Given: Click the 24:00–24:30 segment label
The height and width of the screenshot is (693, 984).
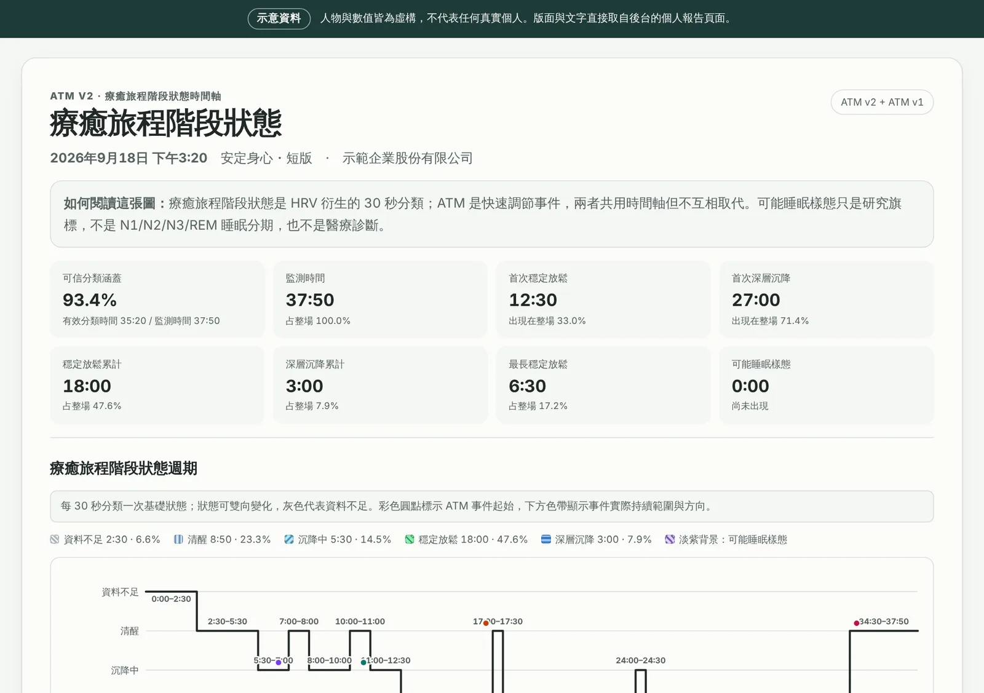Looking at the screenshot, I should click(x=641, y=660).
